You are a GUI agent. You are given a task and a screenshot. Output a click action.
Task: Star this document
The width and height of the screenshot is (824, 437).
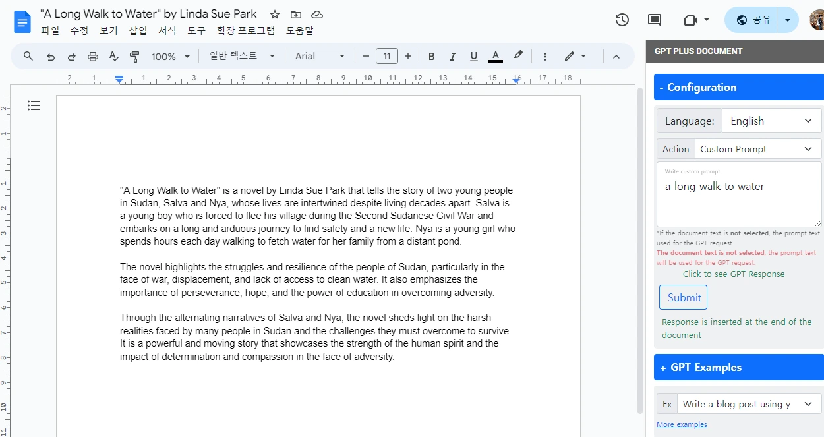(x=275, y=15)
